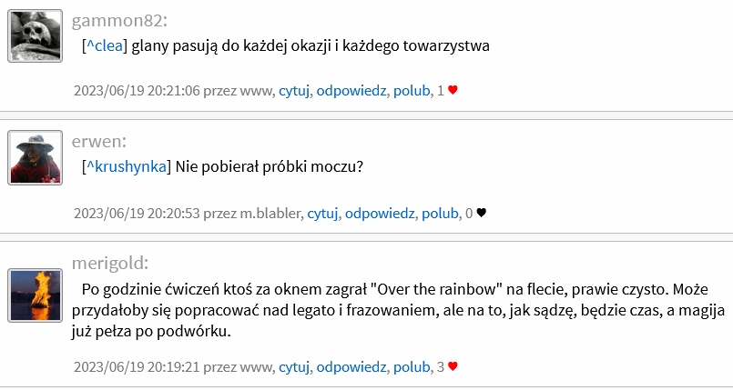Open erwen's user profile name
This screenshot has width=733, height=390.
(98, 141)
